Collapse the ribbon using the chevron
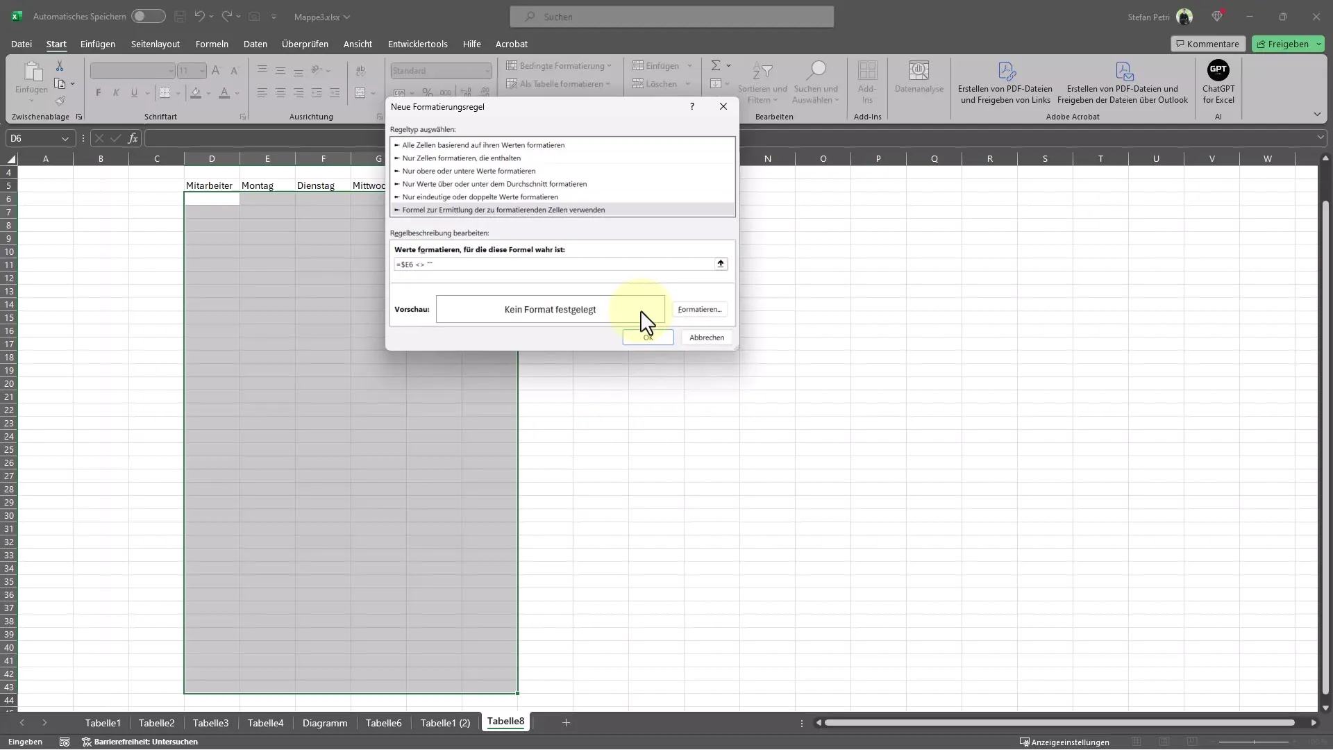 (1317, 115)
